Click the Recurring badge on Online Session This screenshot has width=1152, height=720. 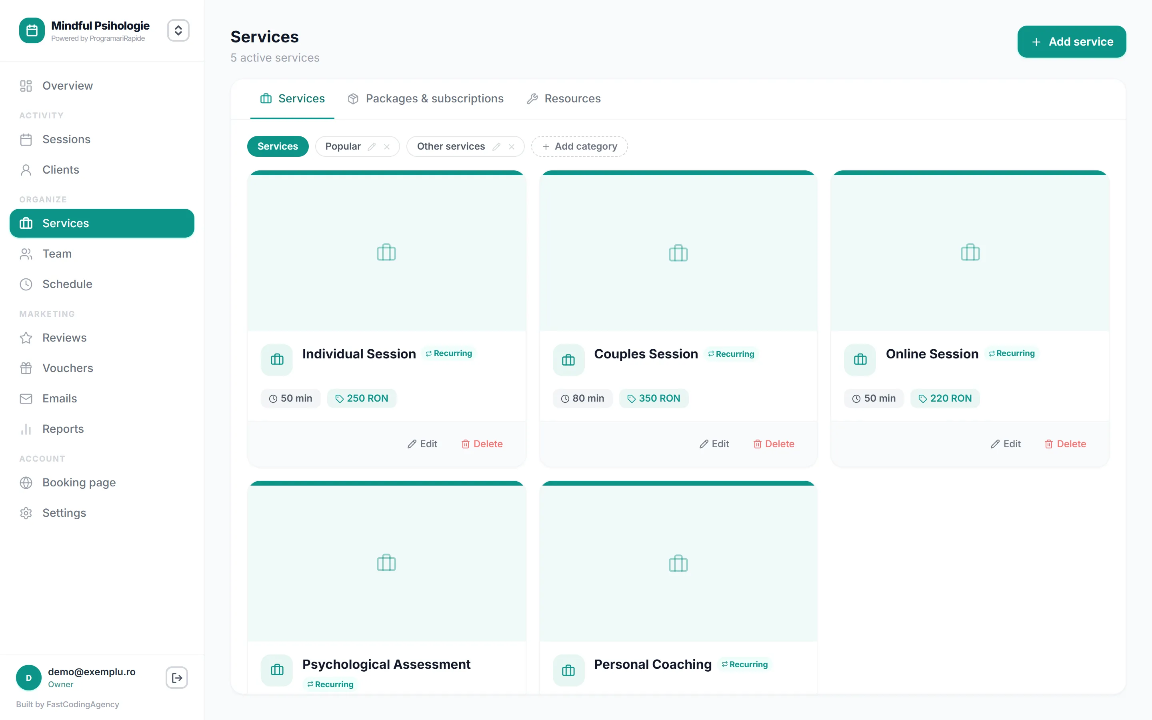(1012, 353)
